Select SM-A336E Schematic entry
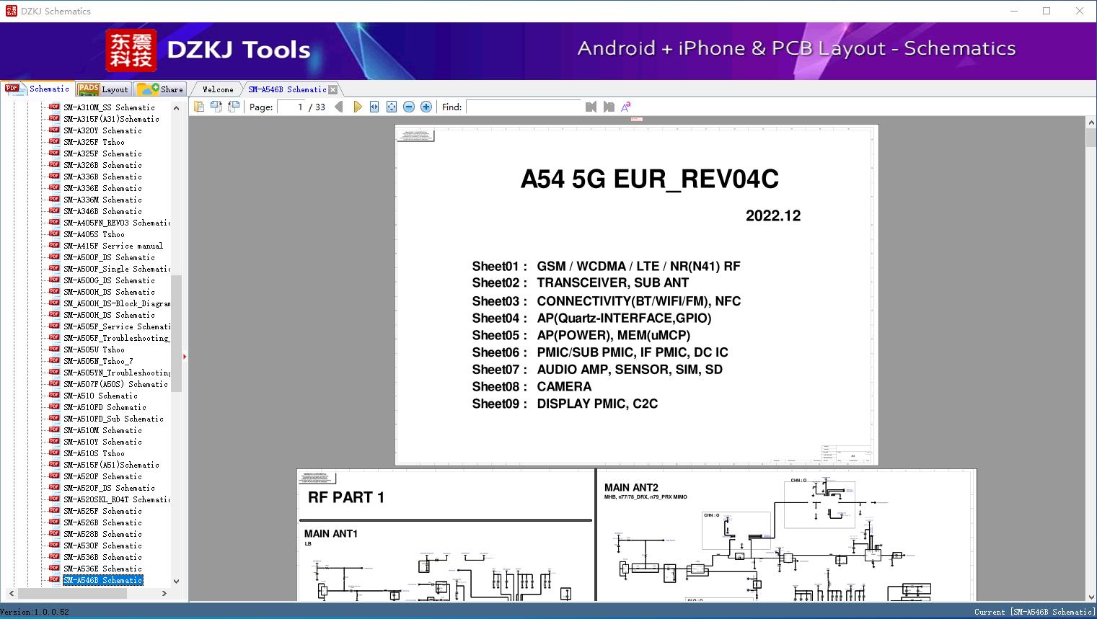Screen dimensions: 1097x619 (x=102, y=188)
